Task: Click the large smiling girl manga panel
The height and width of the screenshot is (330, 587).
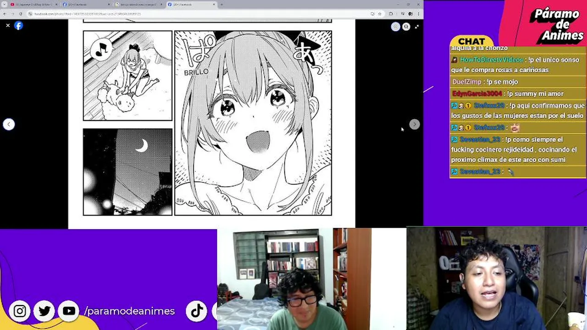Action: [x=253, y=123]
